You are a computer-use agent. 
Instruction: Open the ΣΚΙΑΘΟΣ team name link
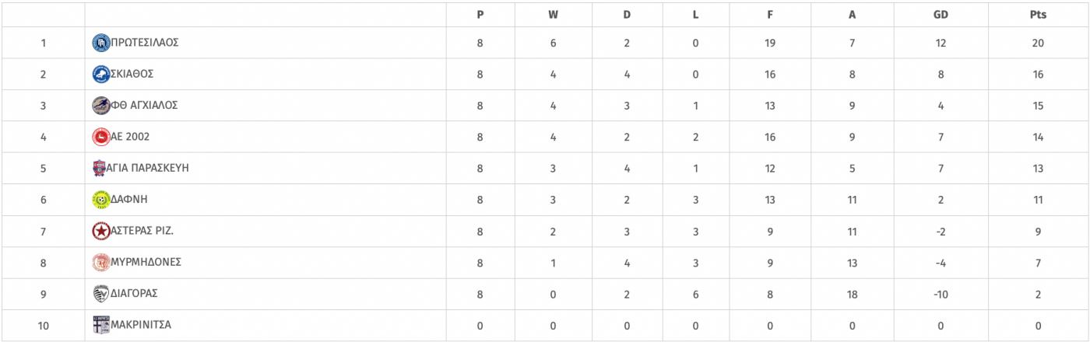pyautogui.click(x=132, y=74)
